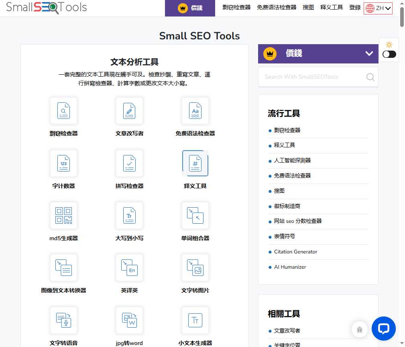
Task: Select the 剽窃检查器 tool icon
Action: click(x=63, y=111)
